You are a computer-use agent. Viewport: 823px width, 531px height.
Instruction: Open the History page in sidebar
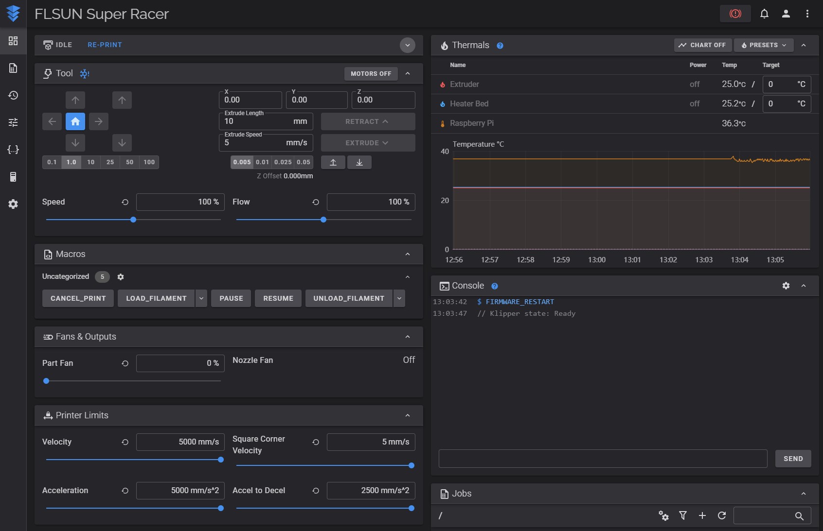[13, 95]
